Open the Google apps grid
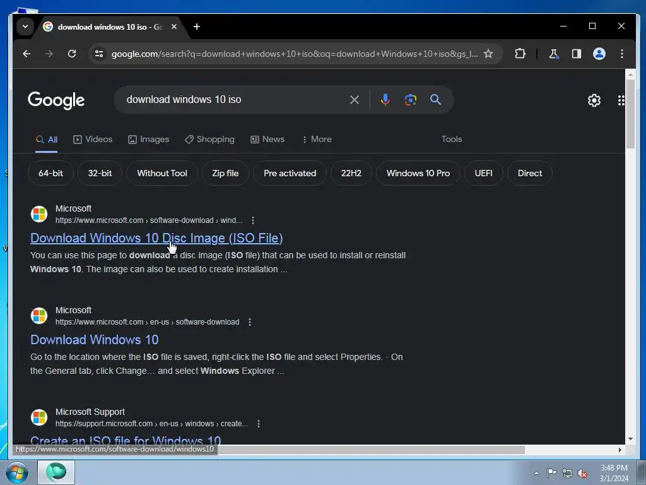 (x=621, y=100)
